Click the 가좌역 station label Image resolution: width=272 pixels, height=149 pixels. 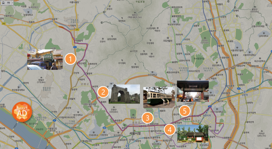[74, 128]
